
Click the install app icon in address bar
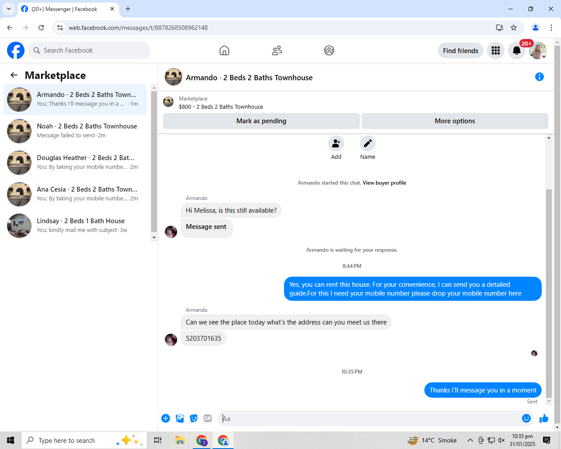[x=500, y=28]
